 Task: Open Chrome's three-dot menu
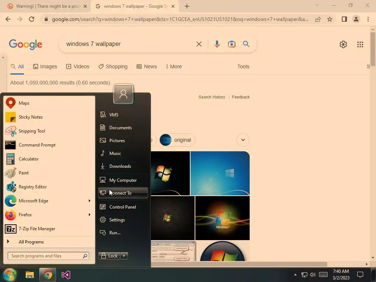(x=368, y=19)
